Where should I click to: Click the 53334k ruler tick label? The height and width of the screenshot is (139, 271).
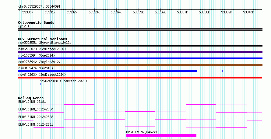tap(116, 12)
